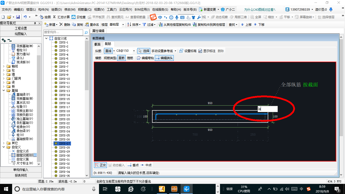This screenshot has height=194, width=345.
Task: Click the plus expand-all icon in navigator
Action: (4, 40)
